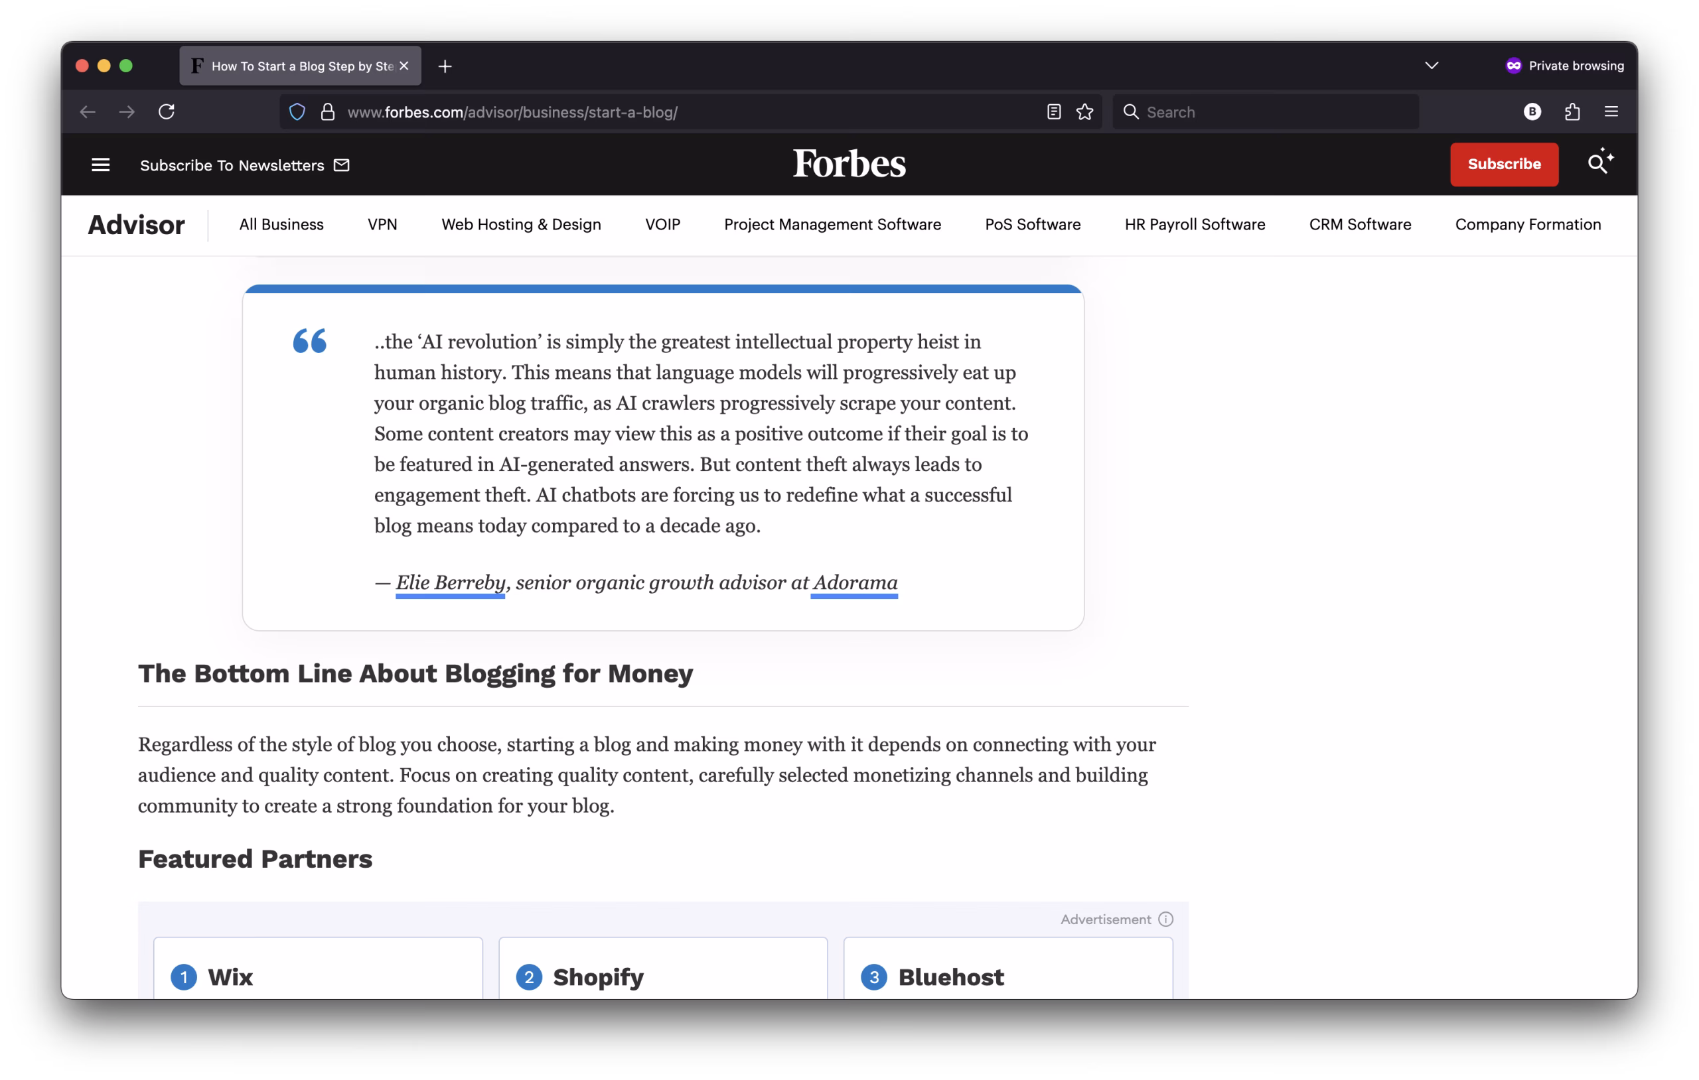This screenshot has width=1699, height=1080.
Task: Open the Firefox extensions puzzle icon
Action: point(1572,111)
